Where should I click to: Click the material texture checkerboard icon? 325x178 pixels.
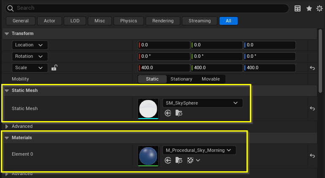pos(190,160)
